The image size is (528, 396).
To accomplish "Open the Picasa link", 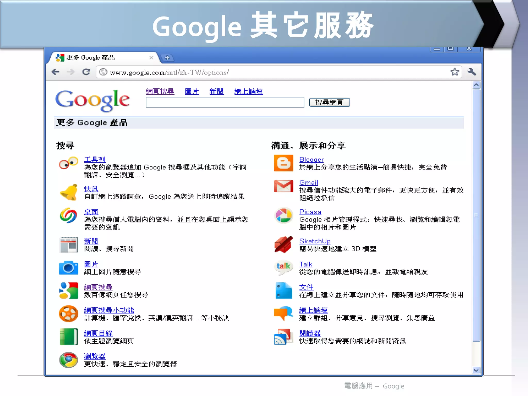I will coord(310,212).
